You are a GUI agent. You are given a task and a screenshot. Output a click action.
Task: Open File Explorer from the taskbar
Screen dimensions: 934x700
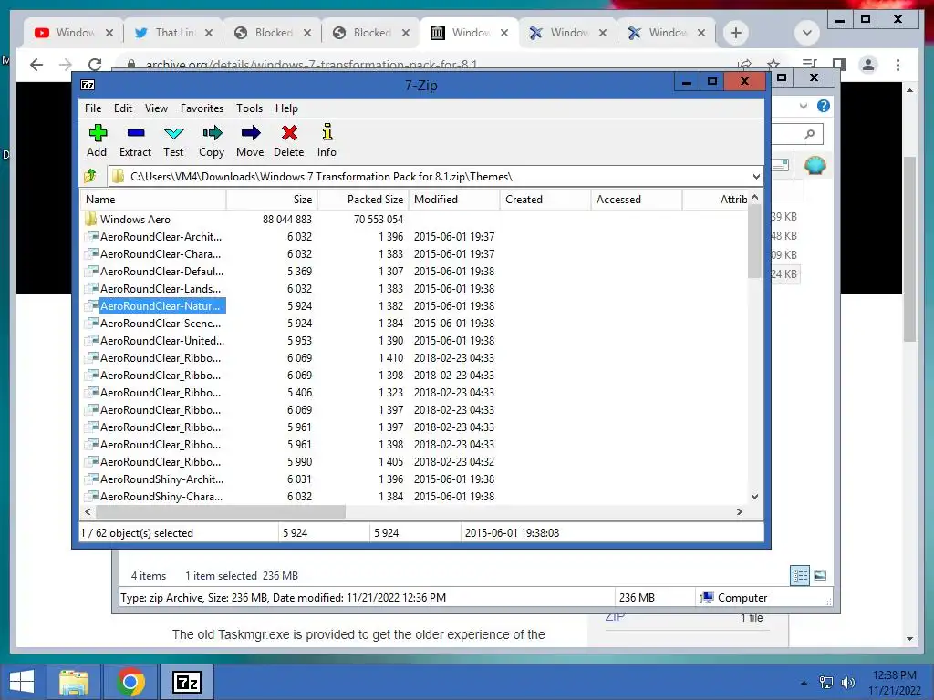73,682
